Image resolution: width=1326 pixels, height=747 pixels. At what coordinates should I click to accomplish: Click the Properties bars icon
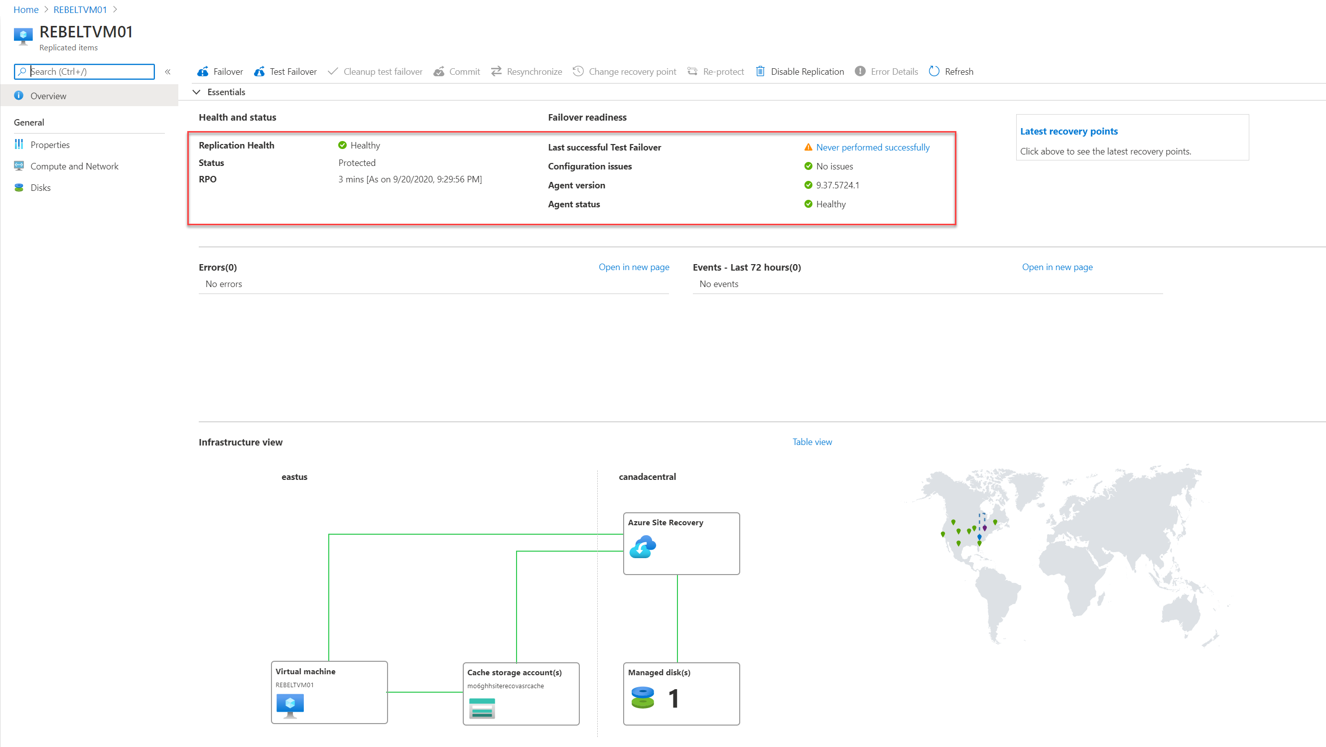(19, 145)
